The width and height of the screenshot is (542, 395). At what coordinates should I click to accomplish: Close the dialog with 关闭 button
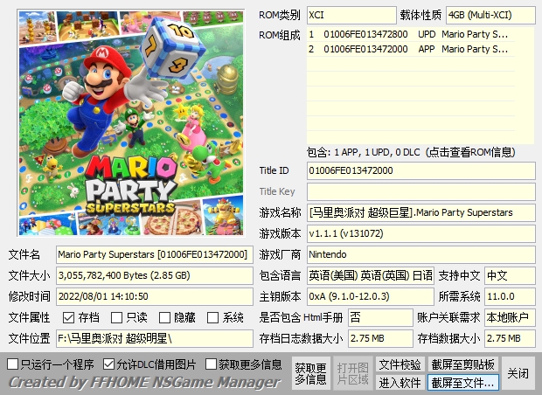coord(518,373)
